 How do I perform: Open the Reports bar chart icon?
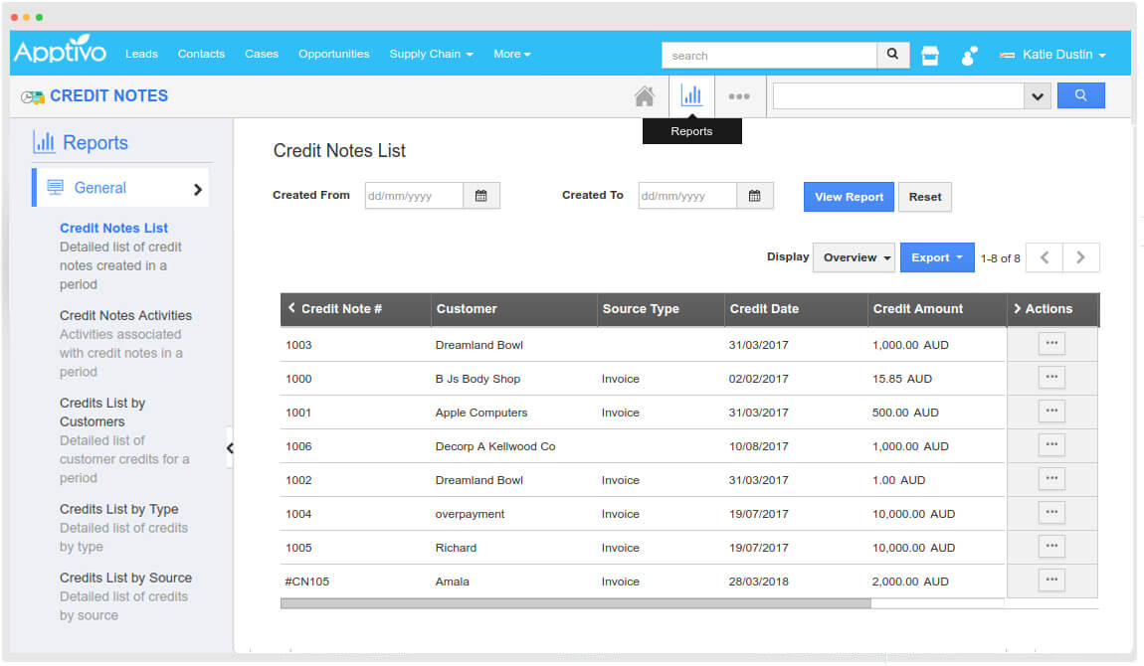tap(691, 95)
